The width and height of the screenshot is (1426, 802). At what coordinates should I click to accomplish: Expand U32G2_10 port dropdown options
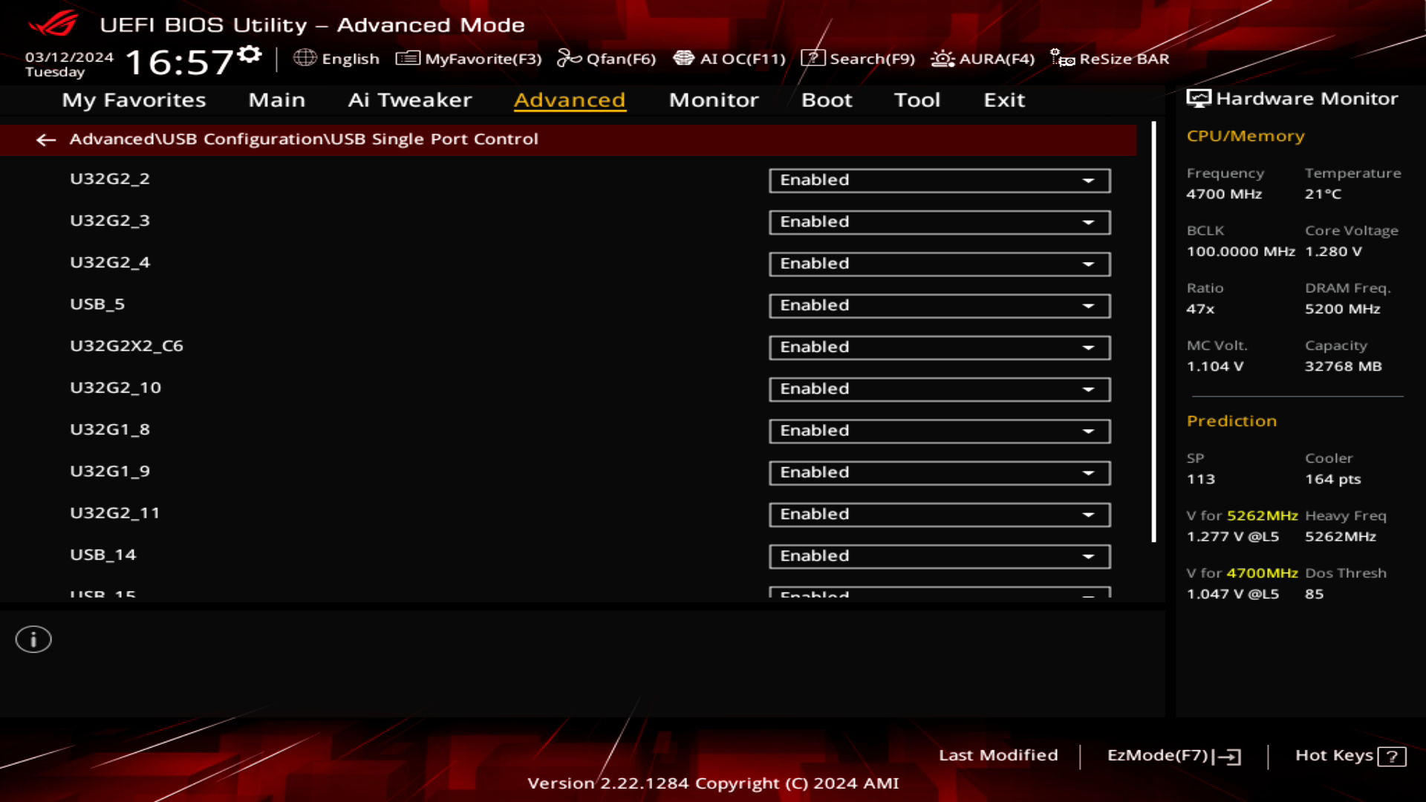pyautogui.click(x=1089, y=388)
